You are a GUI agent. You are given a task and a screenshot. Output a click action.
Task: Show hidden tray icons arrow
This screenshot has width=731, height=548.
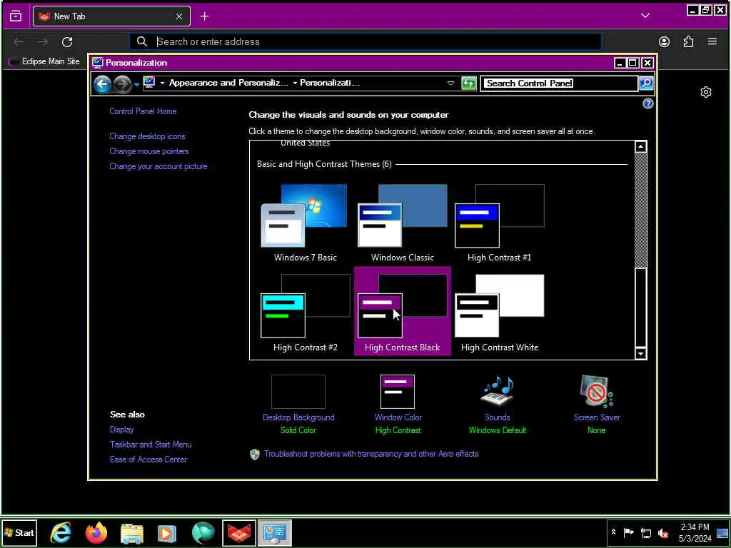tap(613, 532)
